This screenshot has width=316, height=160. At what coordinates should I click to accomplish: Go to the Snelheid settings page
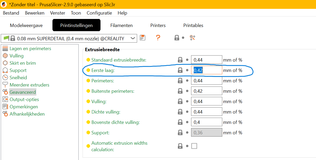click(x=18, y=78)
